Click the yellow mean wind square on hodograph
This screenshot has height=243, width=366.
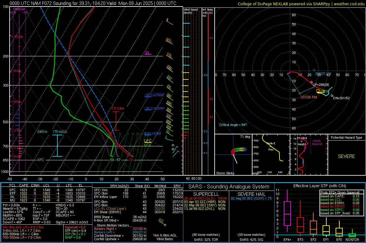[x=318, y=91]
